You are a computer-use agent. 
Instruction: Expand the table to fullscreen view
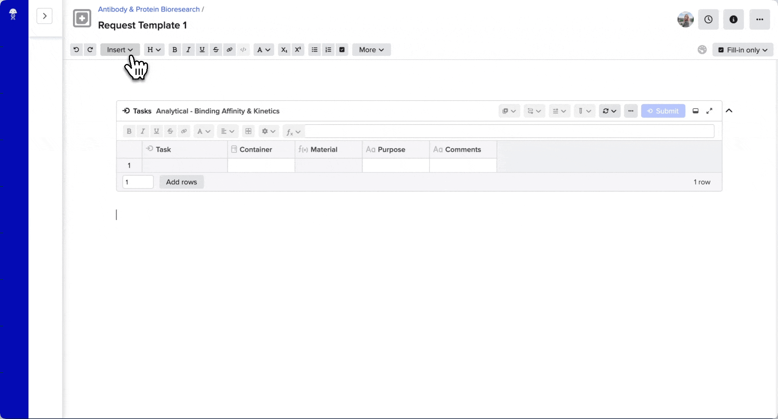(x=710, y=111)
